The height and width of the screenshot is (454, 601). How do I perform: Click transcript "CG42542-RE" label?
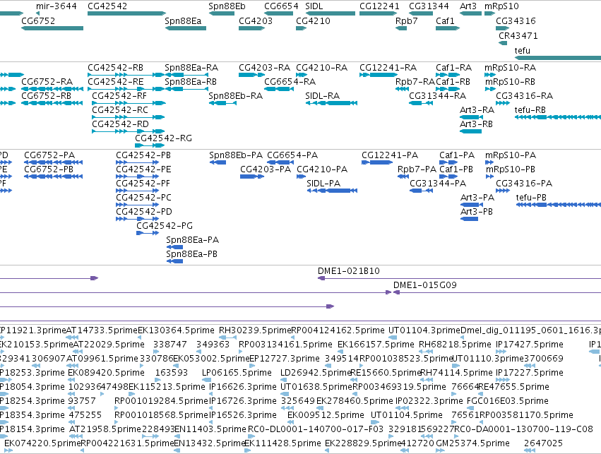pos(116,82)
